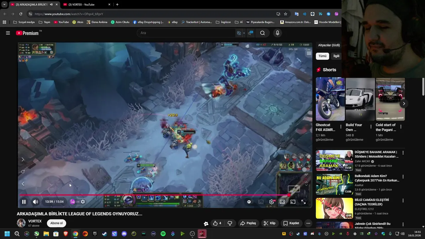The width and height of the screenshot is (425, 239).
Task: Dislike the video
Action: (230, 223)
